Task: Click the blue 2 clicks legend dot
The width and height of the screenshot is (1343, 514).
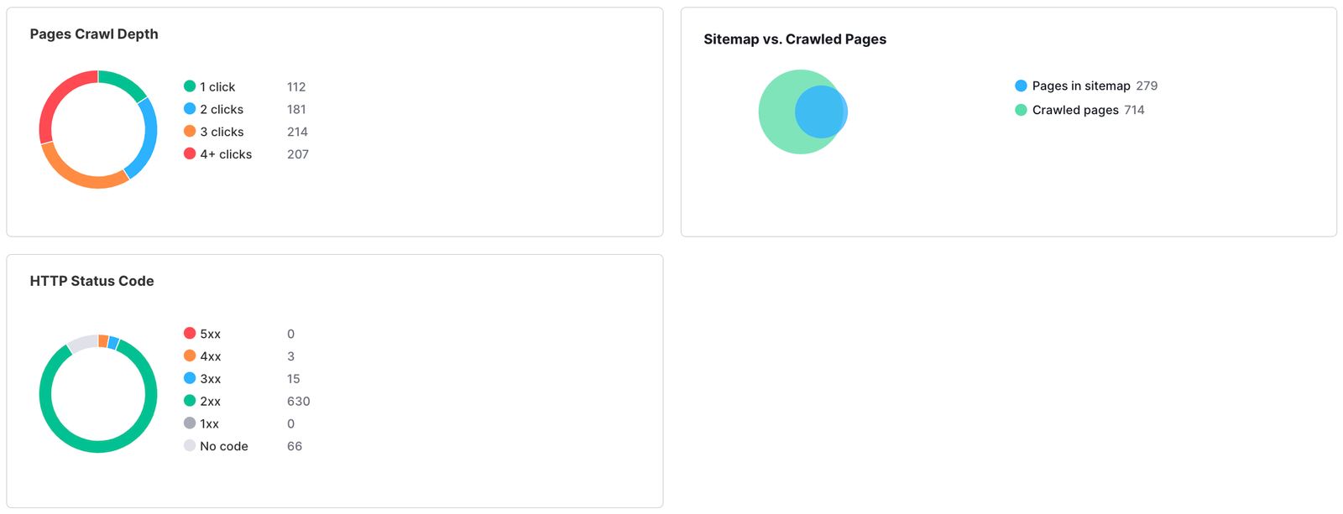Action: pos(190,109)
